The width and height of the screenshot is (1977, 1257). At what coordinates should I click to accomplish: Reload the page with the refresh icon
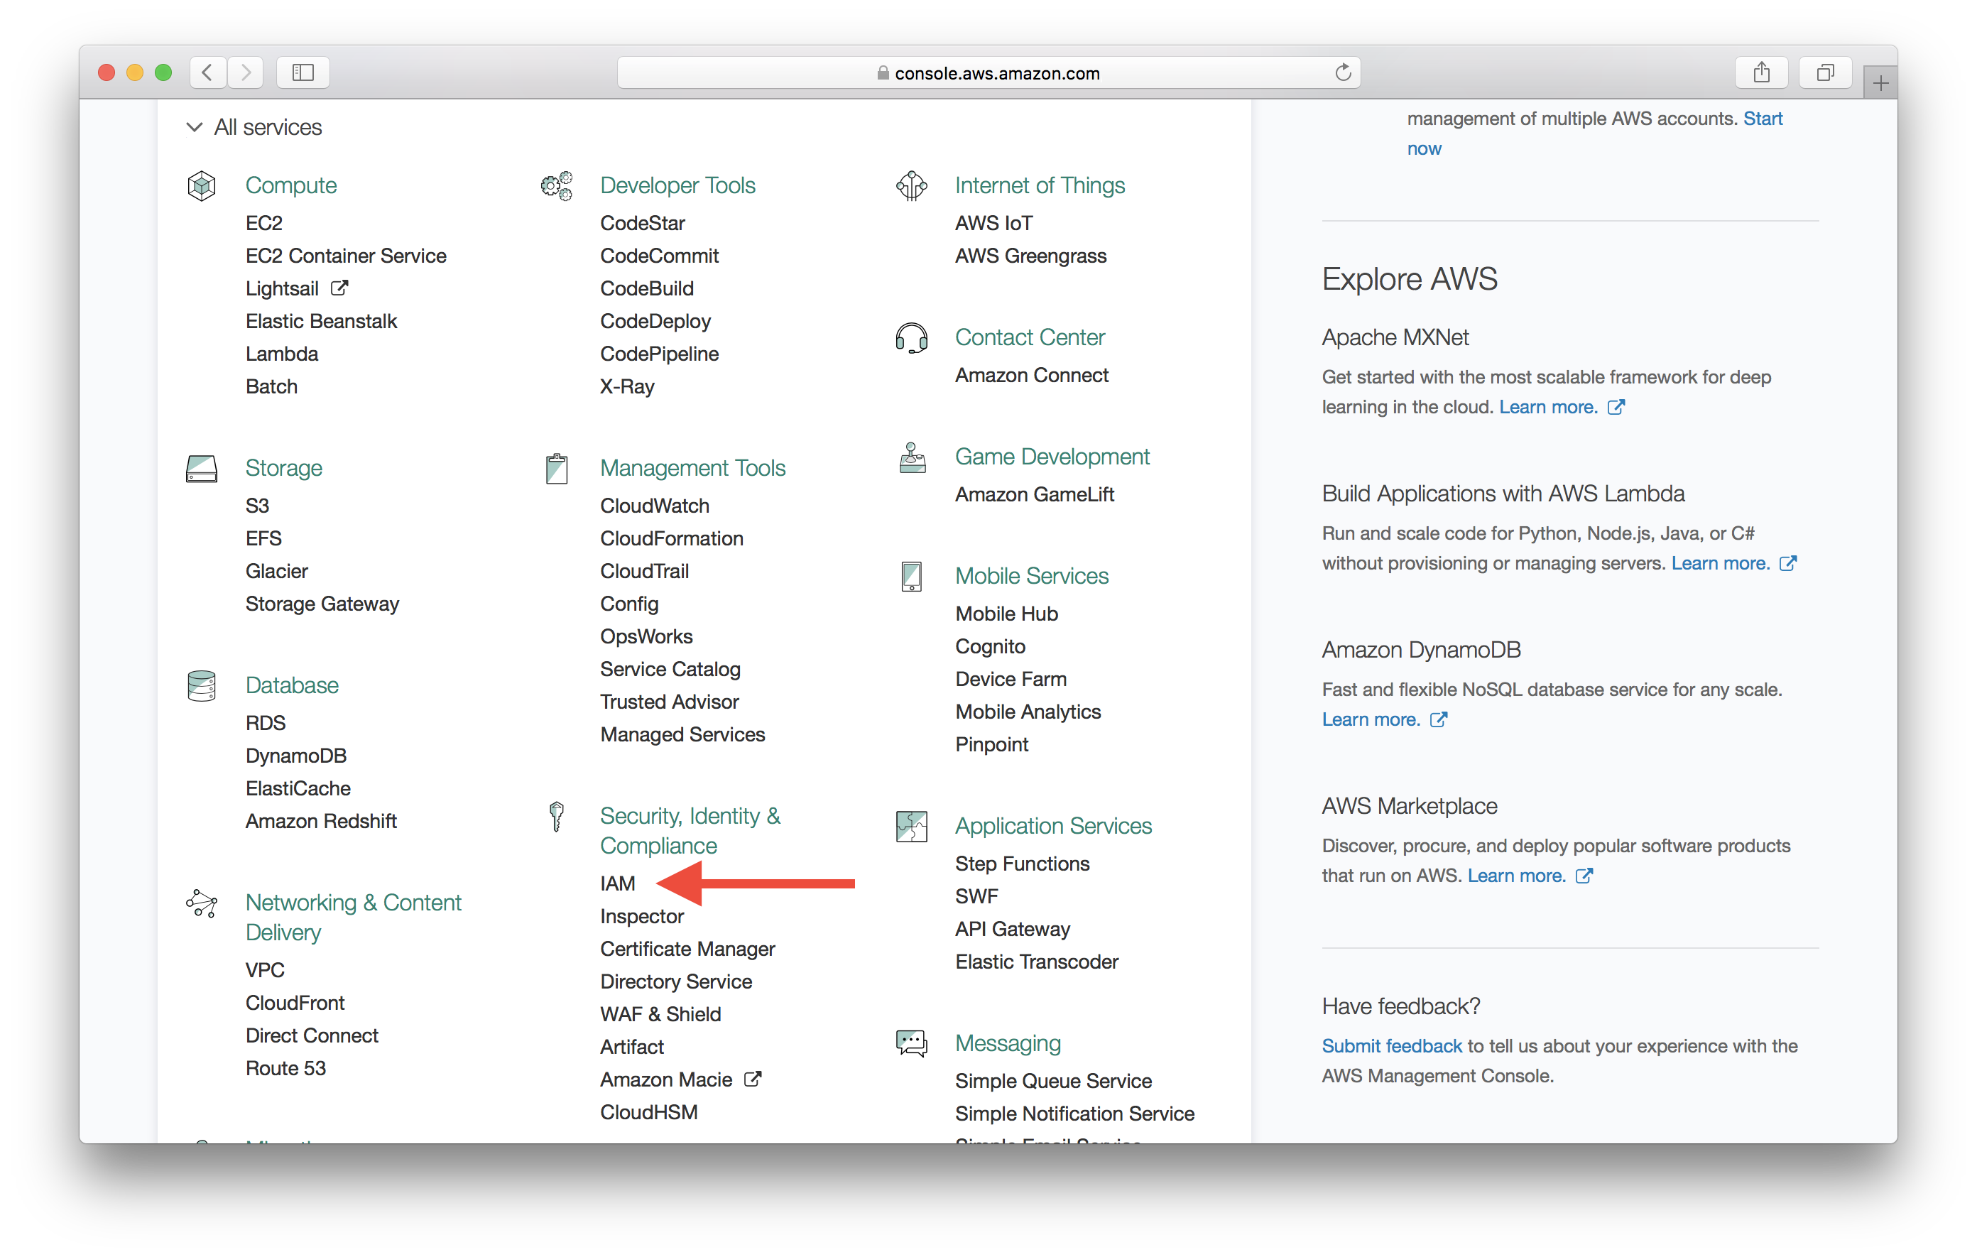1342,72
